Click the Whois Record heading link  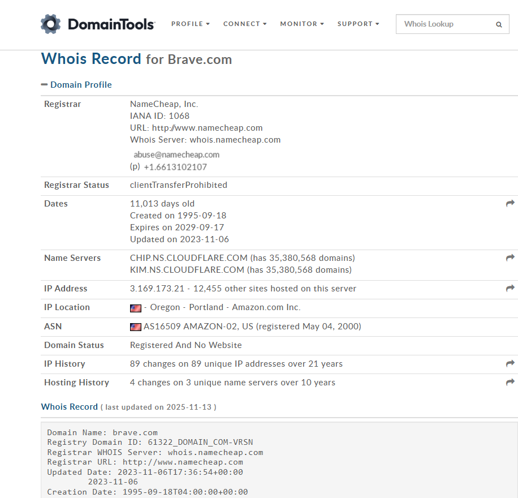(91, 59)
